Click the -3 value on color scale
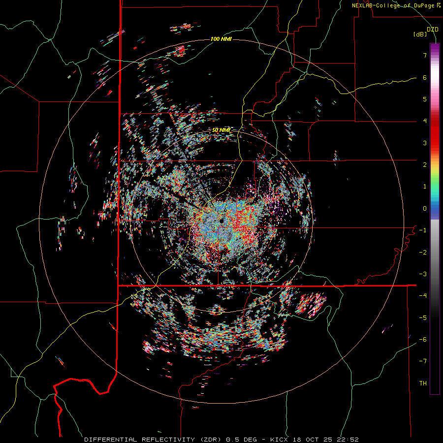 (x=423, y=274)
